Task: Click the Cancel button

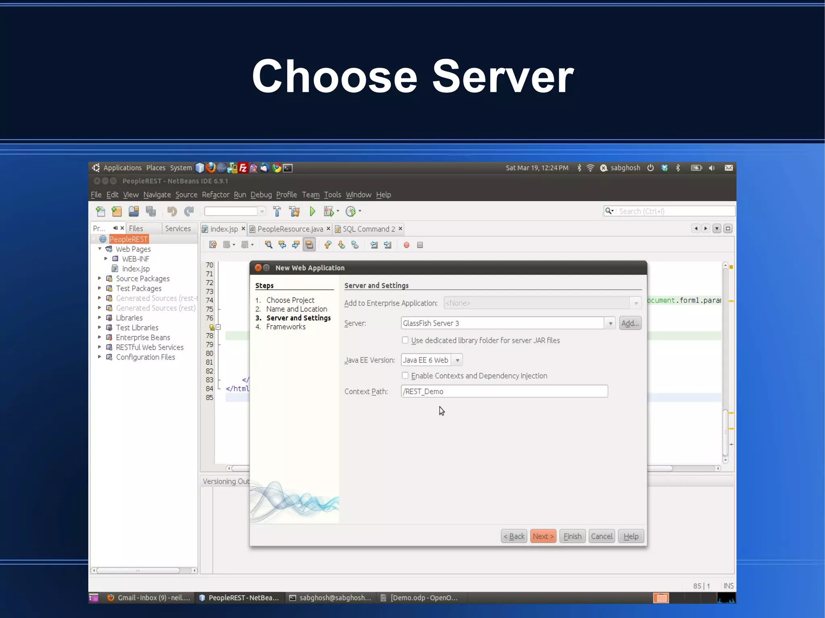Action: coord(601,536)
